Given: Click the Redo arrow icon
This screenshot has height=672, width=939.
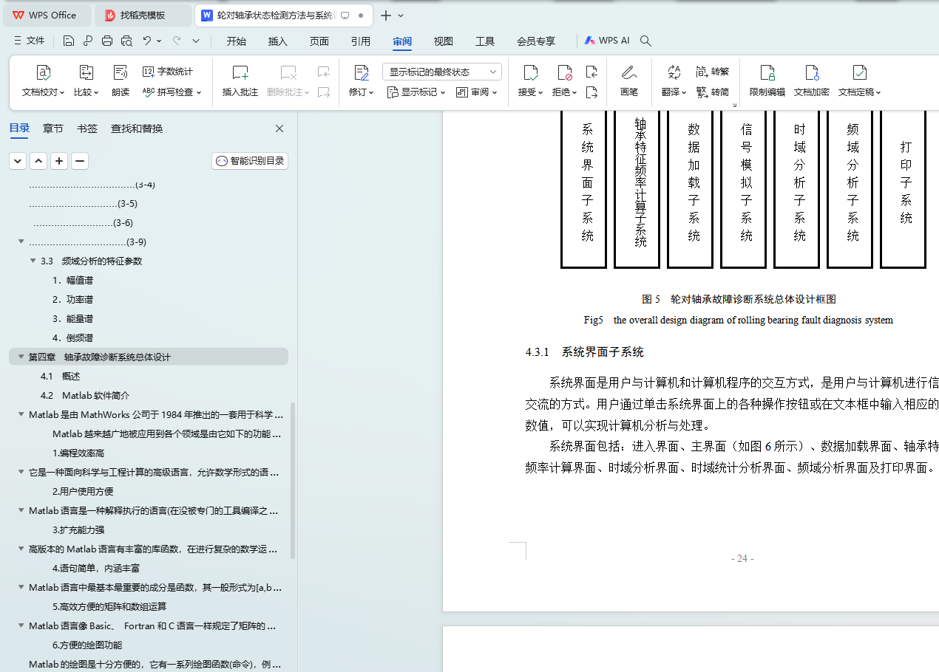Looking at the screenshot, I should point(177,41).
